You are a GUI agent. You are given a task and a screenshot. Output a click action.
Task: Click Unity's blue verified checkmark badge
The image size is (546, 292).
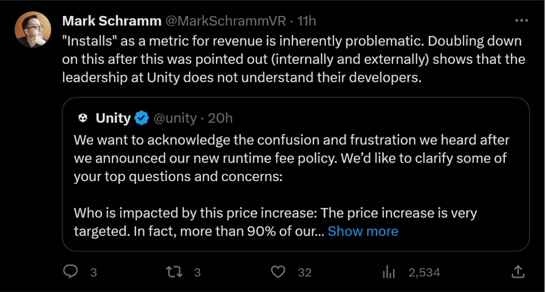(141, 118)
